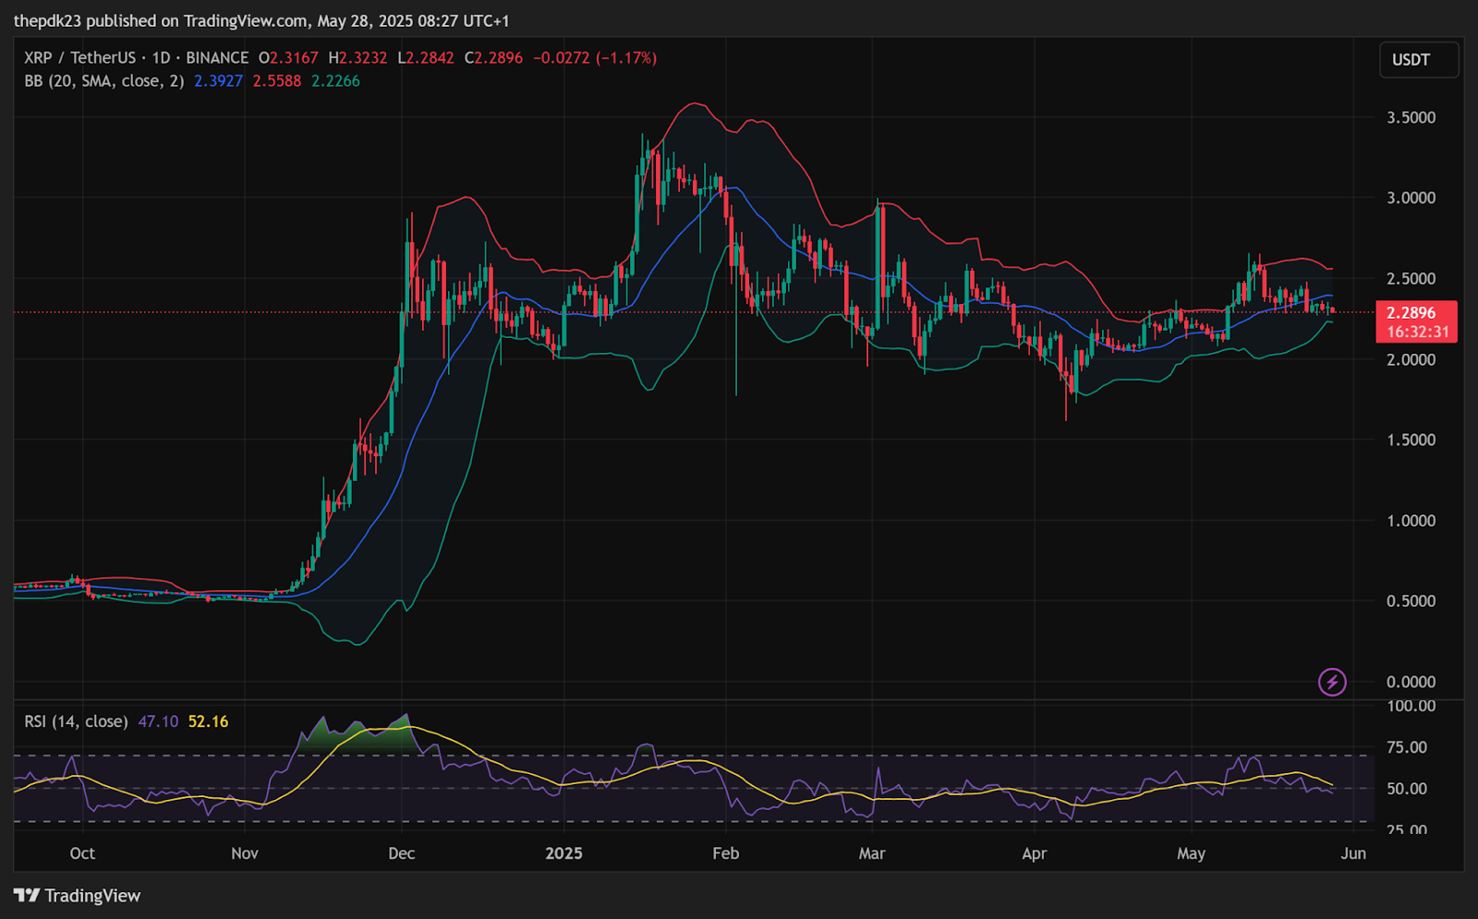Click the Bollinger basis value 2.3927
Screen dimensions: 1478x919
[x=218, y=80]
